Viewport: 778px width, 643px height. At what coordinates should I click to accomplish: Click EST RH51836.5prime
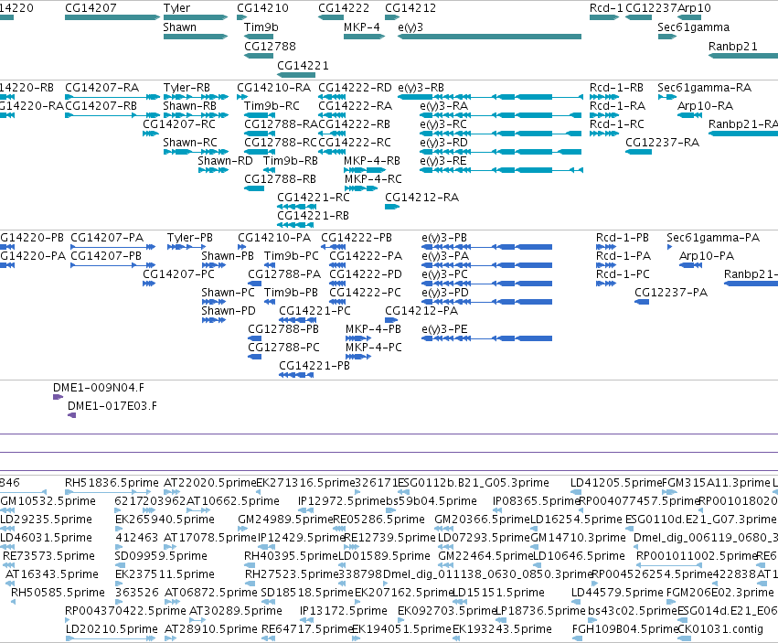click(x=112, y=483)
